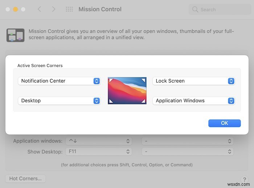Image resolution: width=254 pixels, height=188 pixels.
Task: Open the bottom-left corner Desktop dropdown
Action: [59, 101]
